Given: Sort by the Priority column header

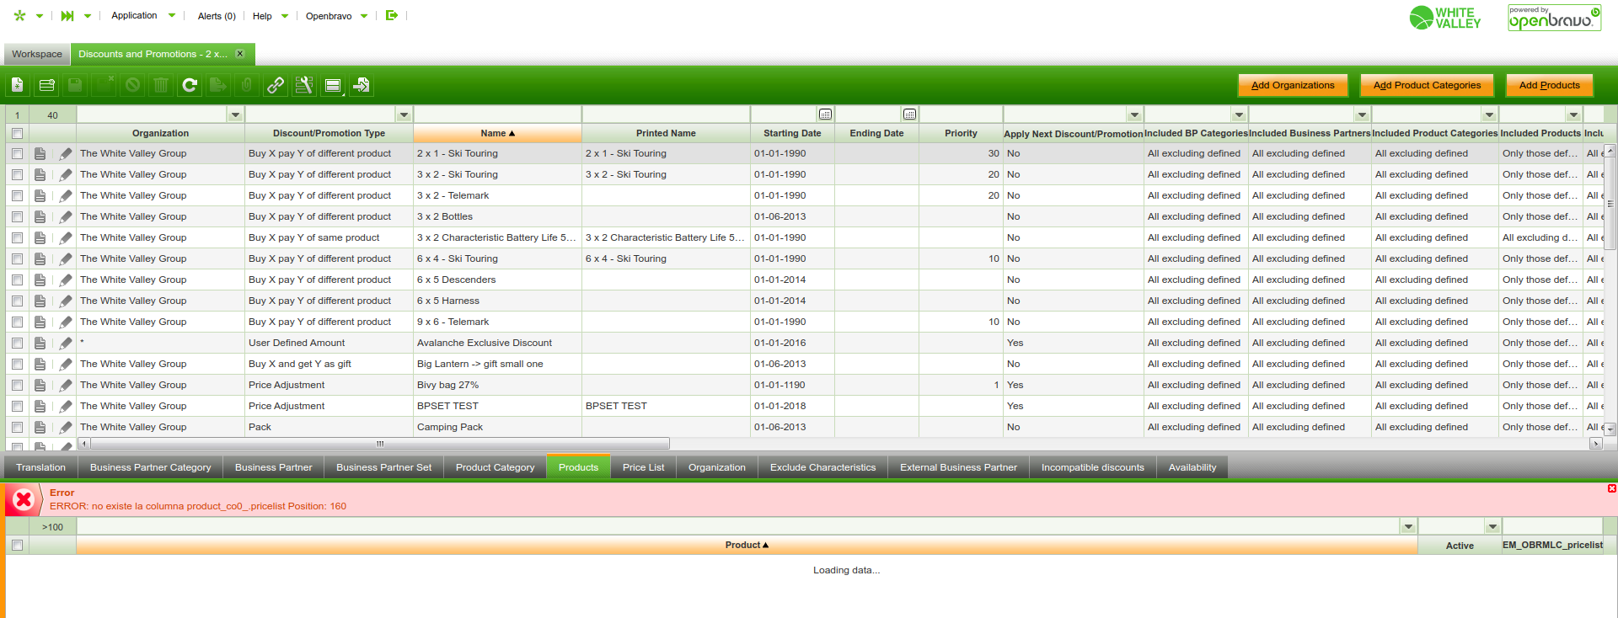Looking at the screenshot, I should (961, 133).
